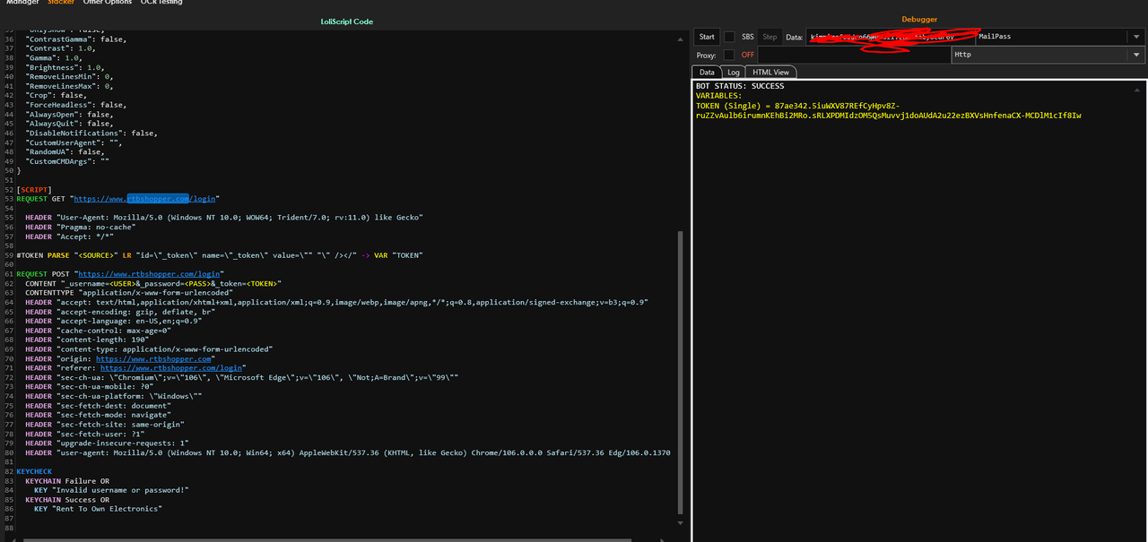Image resolution: width=1148 pixels, height=542 pixels.
Task: Switch to the Data tab
Action: pos(707,72)
